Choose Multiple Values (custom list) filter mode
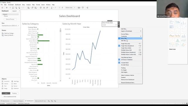The image size is (188, 106). click(130, 54)
